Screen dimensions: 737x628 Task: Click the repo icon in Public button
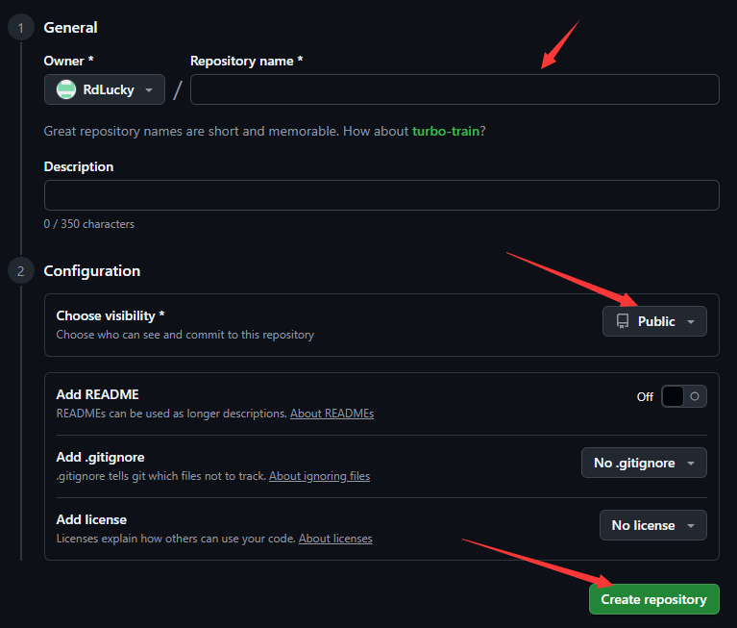[x=623, y=321]
